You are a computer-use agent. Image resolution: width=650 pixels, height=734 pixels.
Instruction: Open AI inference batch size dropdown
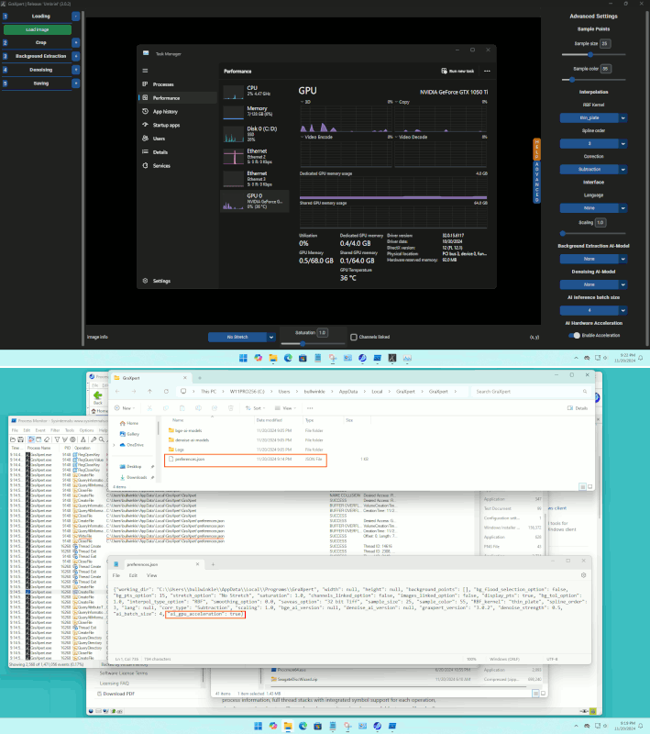point(593,310)
